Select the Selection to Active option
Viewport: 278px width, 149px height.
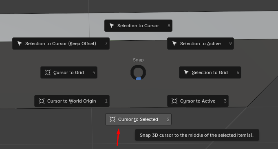201,44
